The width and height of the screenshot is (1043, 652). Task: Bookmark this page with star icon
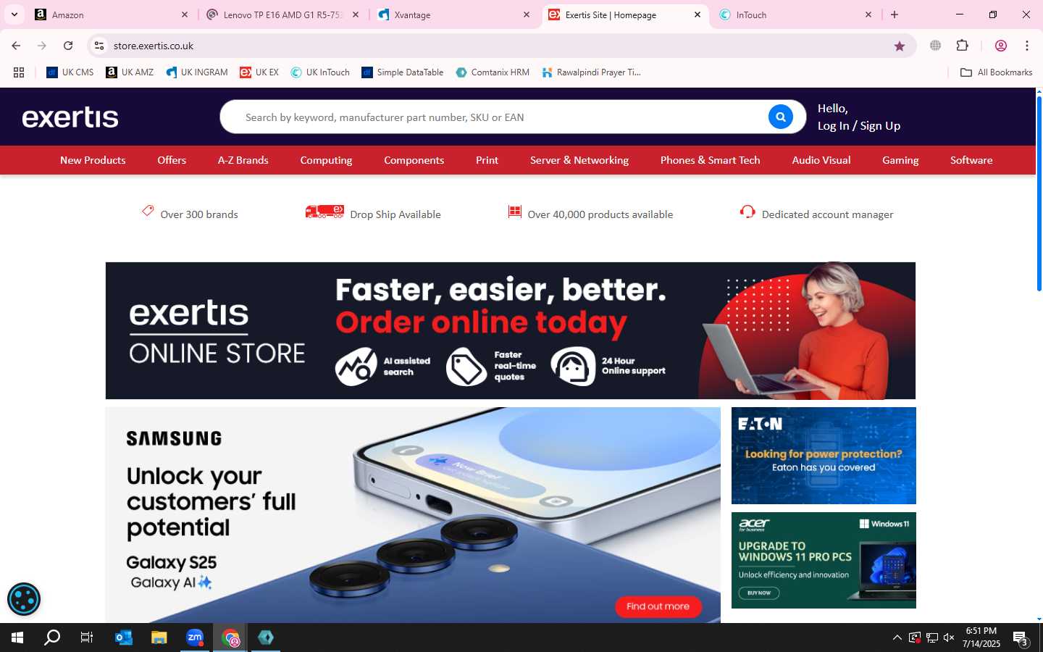900,46
